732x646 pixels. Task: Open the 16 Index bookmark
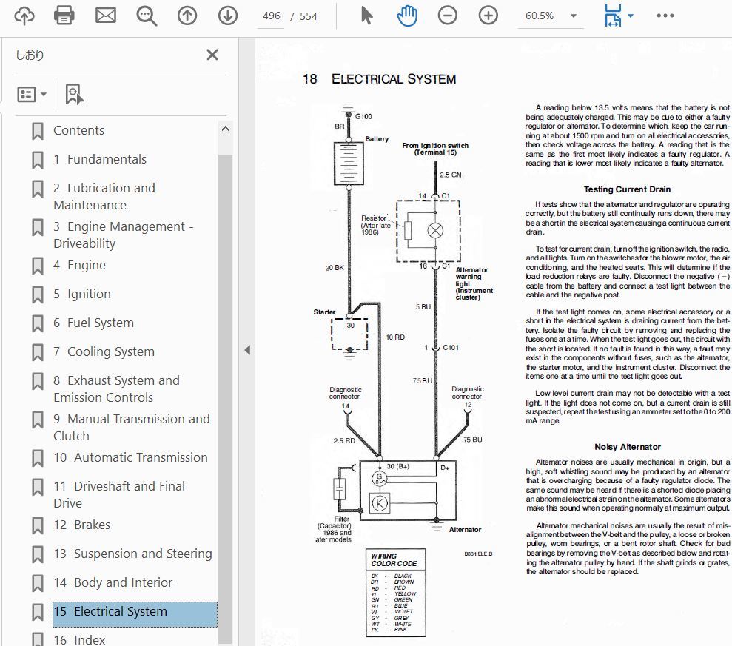(79, 640)
